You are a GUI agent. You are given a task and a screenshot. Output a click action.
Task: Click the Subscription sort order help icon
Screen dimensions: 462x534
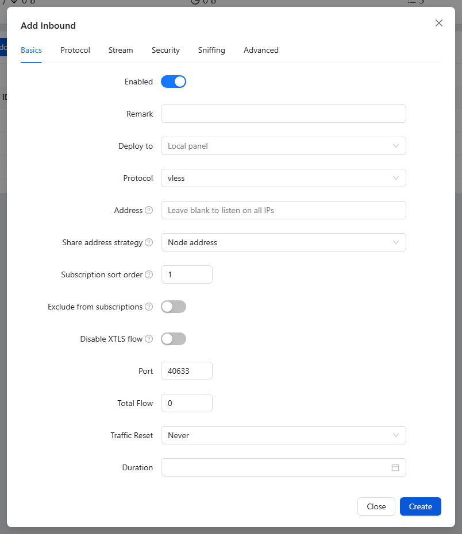[x=149, y=274]
